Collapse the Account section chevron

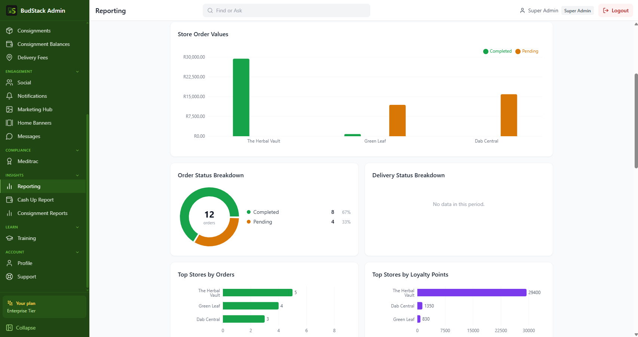(77, 252)
